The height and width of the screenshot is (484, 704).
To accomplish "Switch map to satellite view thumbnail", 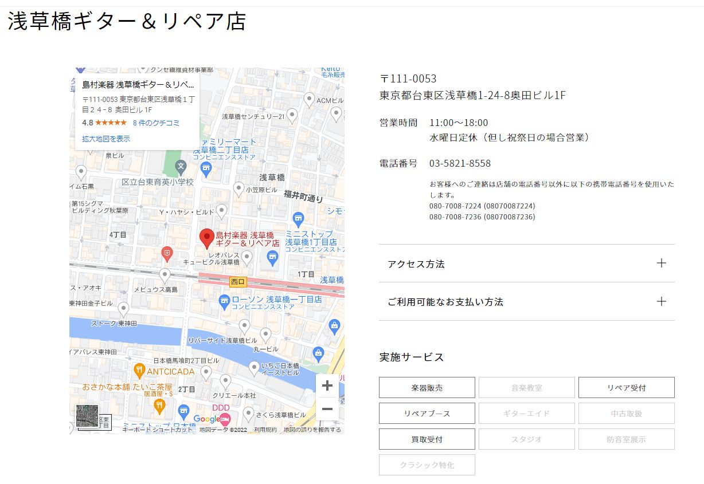I will pyautogui.click(x=88, y=416).
